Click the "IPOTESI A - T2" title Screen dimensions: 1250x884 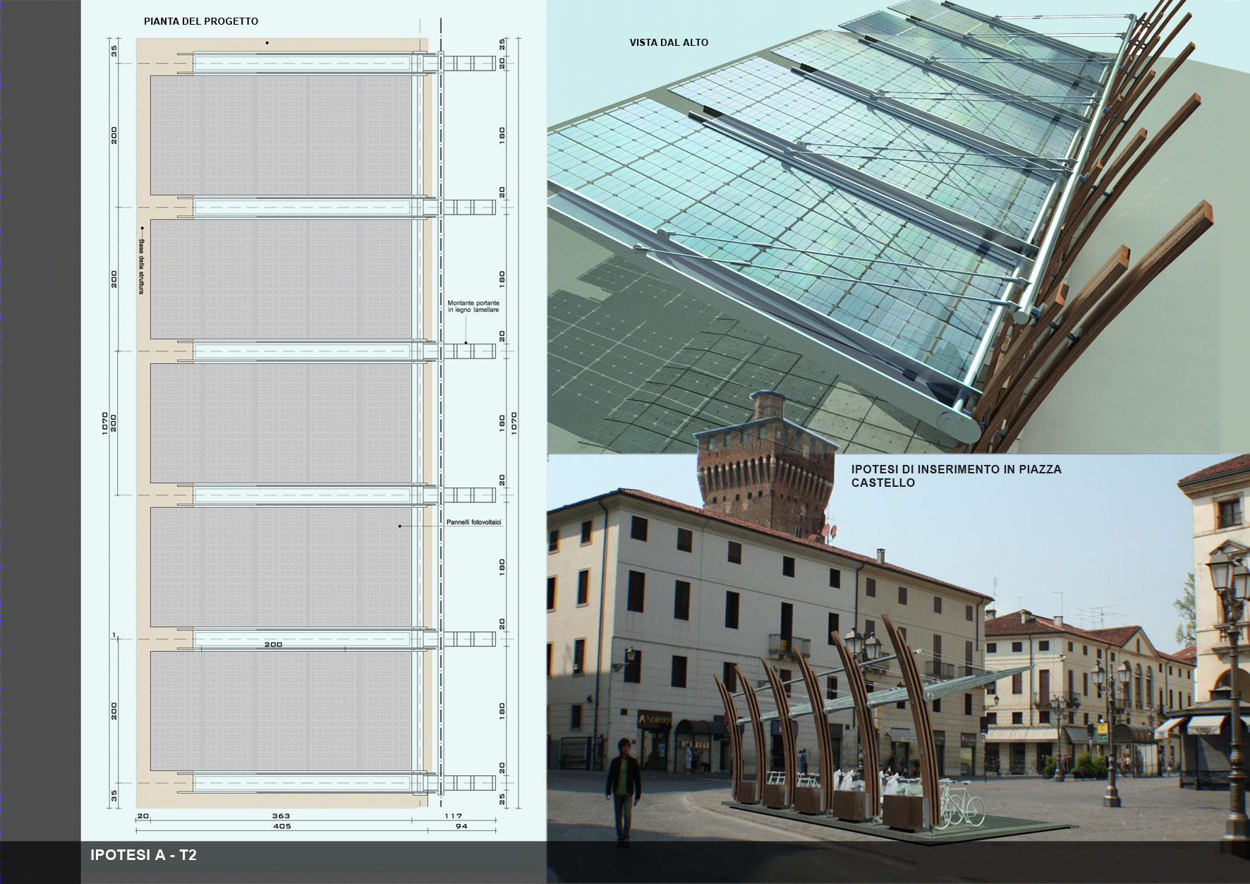click(x=144, y=855)
